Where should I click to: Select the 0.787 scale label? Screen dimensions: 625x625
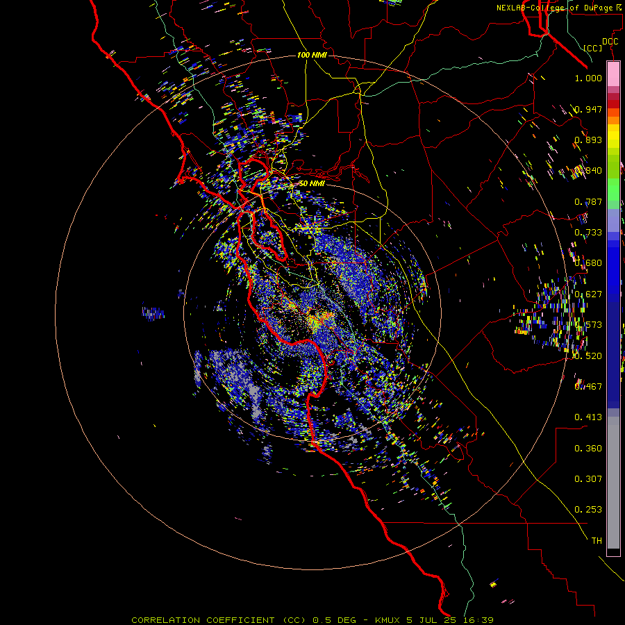tap(588, 201)
